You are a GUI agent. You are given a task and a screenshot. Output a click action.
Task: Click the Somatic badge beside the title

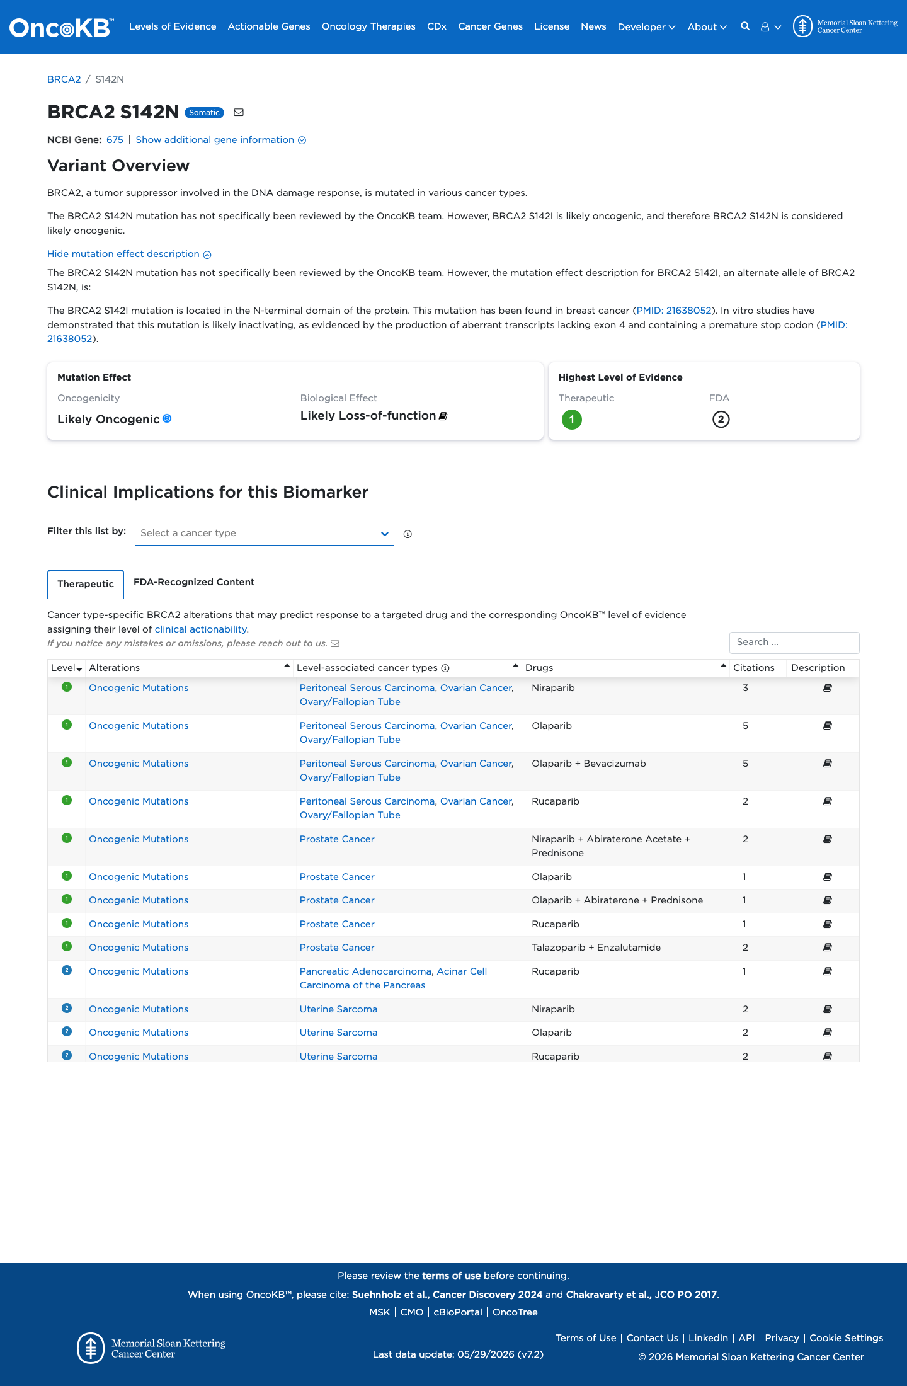tap(204, 113)
